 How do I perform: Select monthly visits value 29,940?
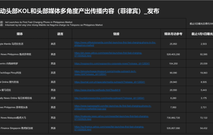pyautogui.click(x=173, y=82)
